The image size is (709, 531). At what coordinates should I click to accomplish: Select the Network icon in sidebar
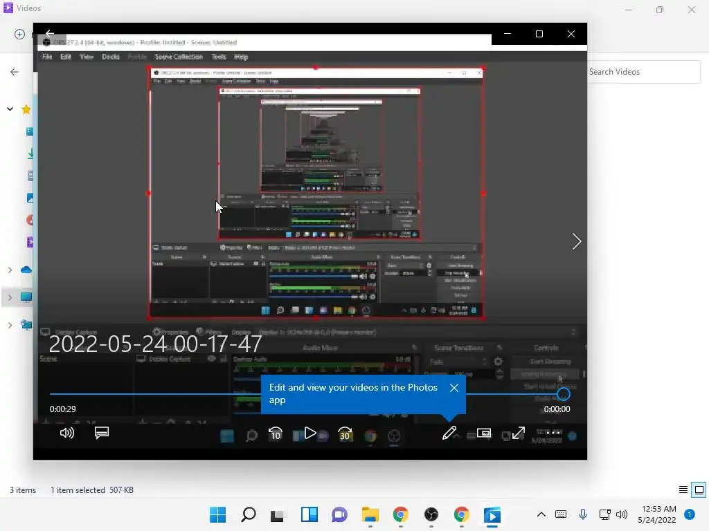[x=27, y=325]
